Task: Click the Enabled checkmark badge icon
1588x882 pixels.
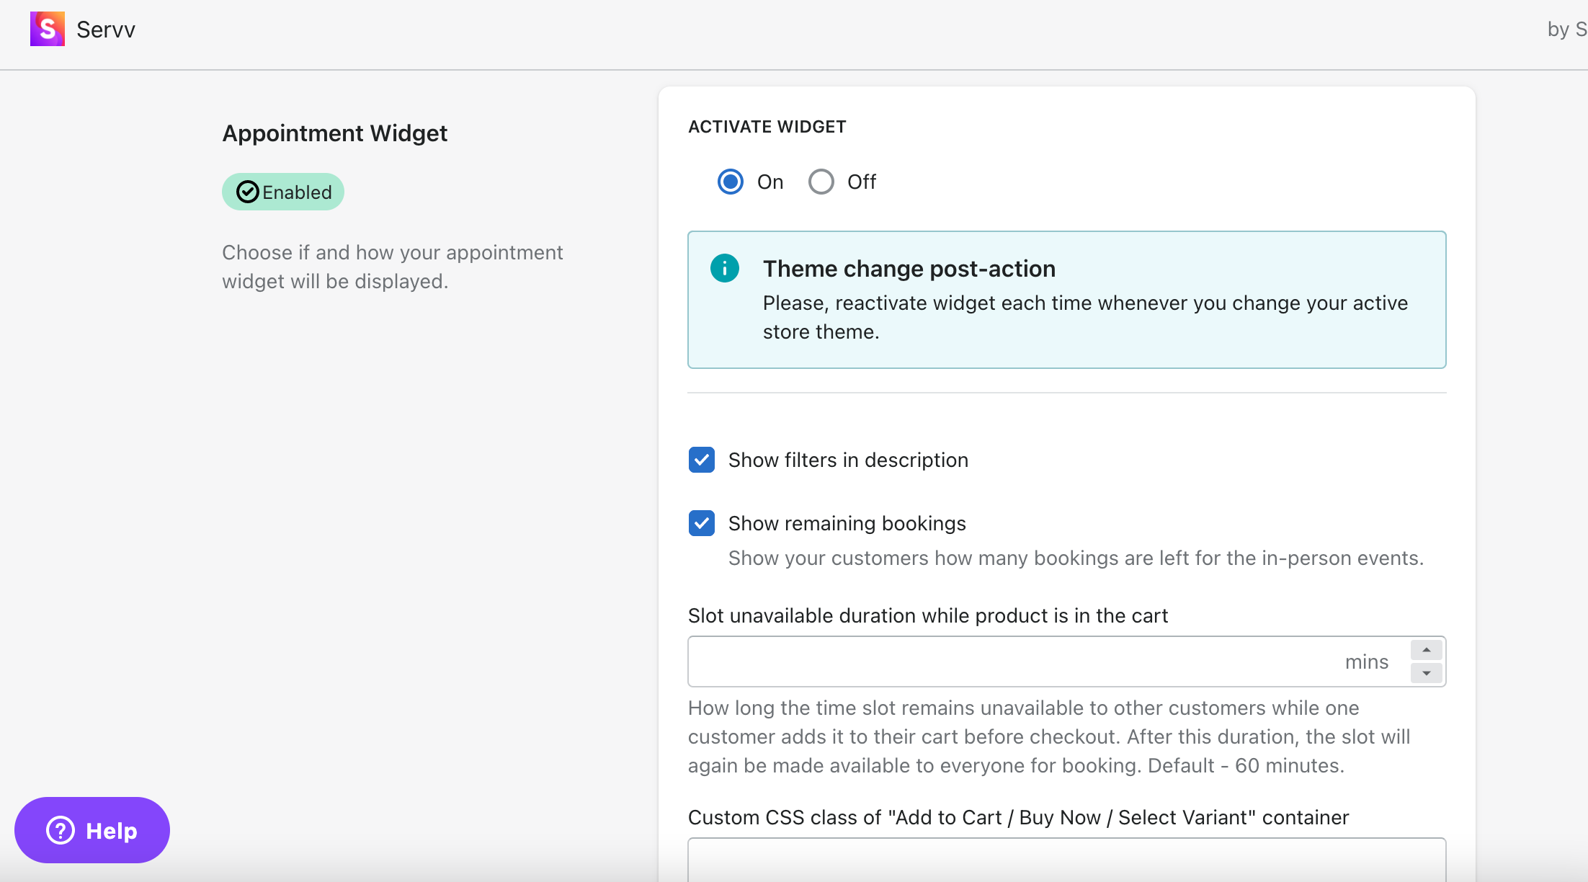Action: [247, 192]
